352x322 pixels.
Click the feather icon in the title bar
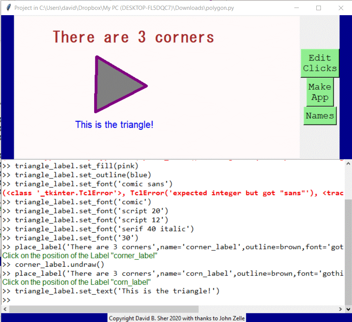point(8,8)
